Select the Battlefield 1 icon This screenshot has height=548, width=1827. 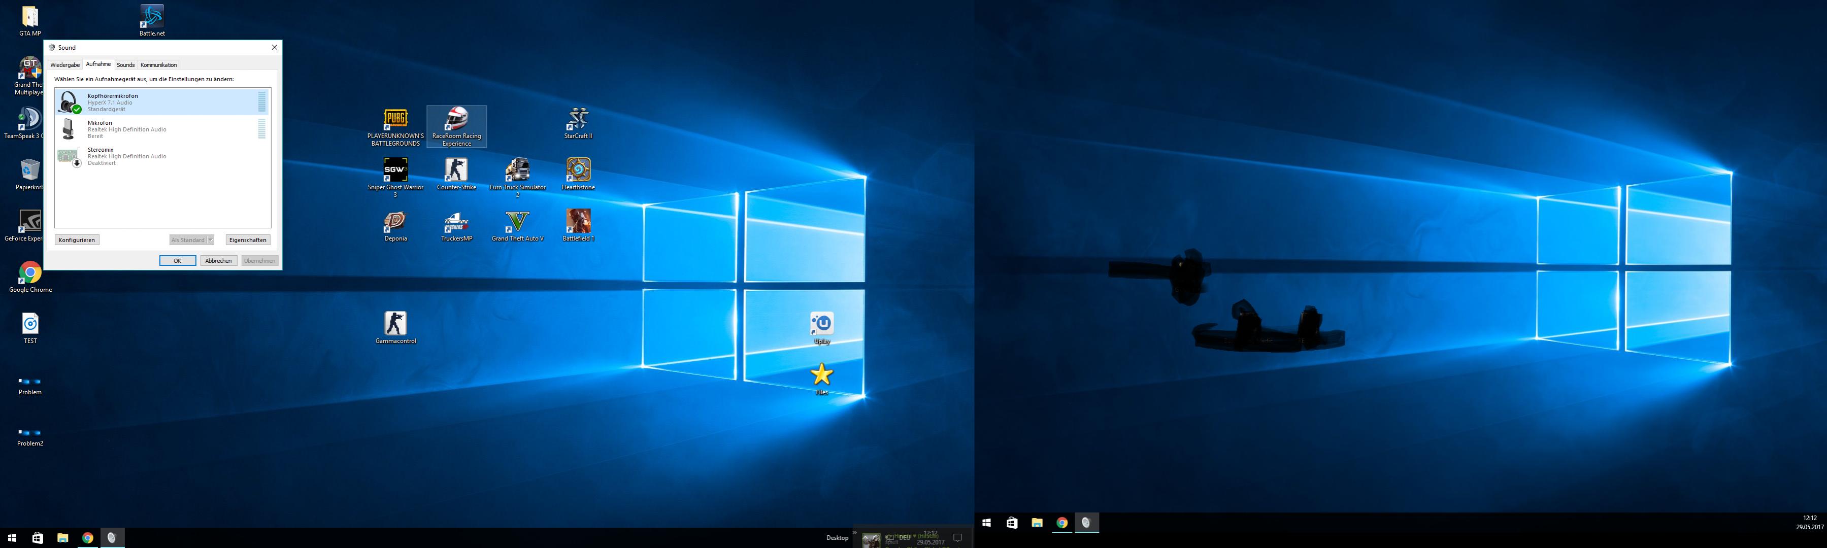[x=578, y=222]
